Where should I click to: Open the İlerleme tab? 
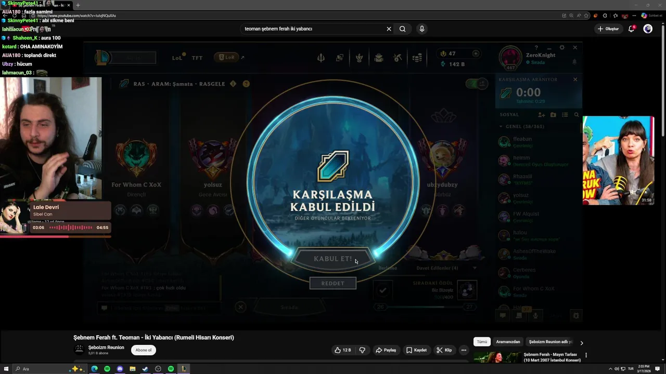click(388, 268)
